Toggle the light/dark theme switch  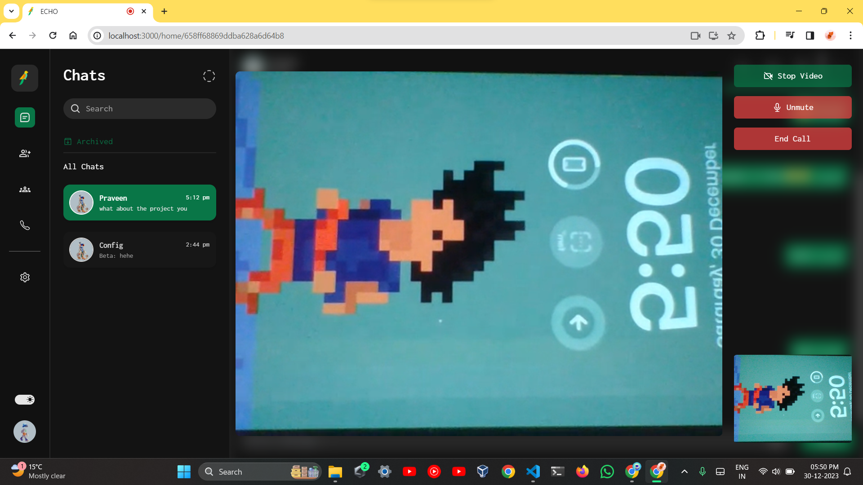(25, 400)
